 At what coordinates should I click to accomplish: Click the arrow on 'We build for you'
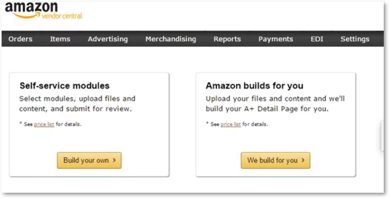[x=303, y=160]
